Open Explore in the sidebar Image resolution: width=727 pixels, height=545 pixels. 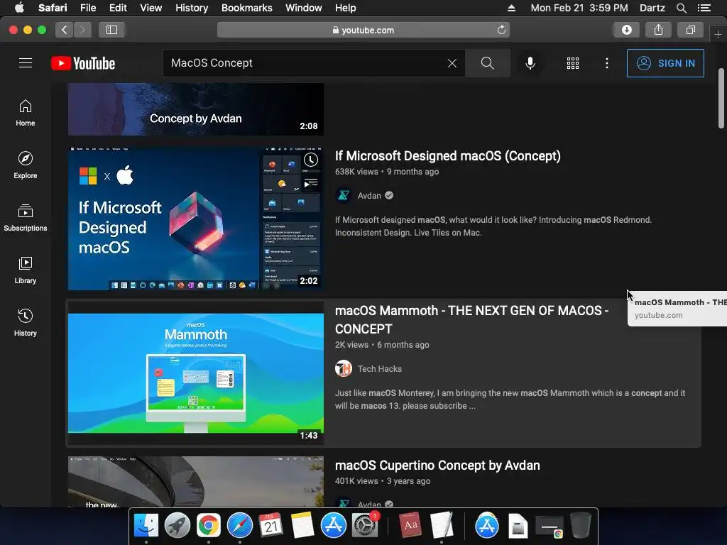click(26, 165)
